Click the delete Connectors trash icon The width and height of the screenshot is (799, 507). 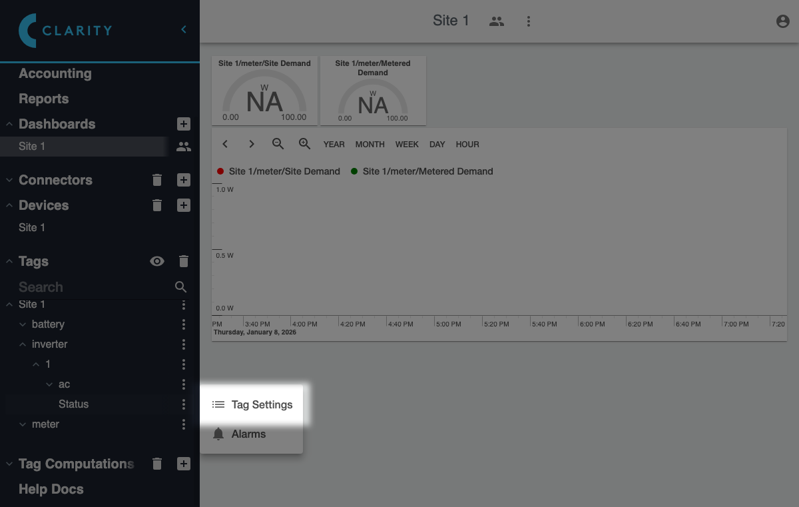157,180
